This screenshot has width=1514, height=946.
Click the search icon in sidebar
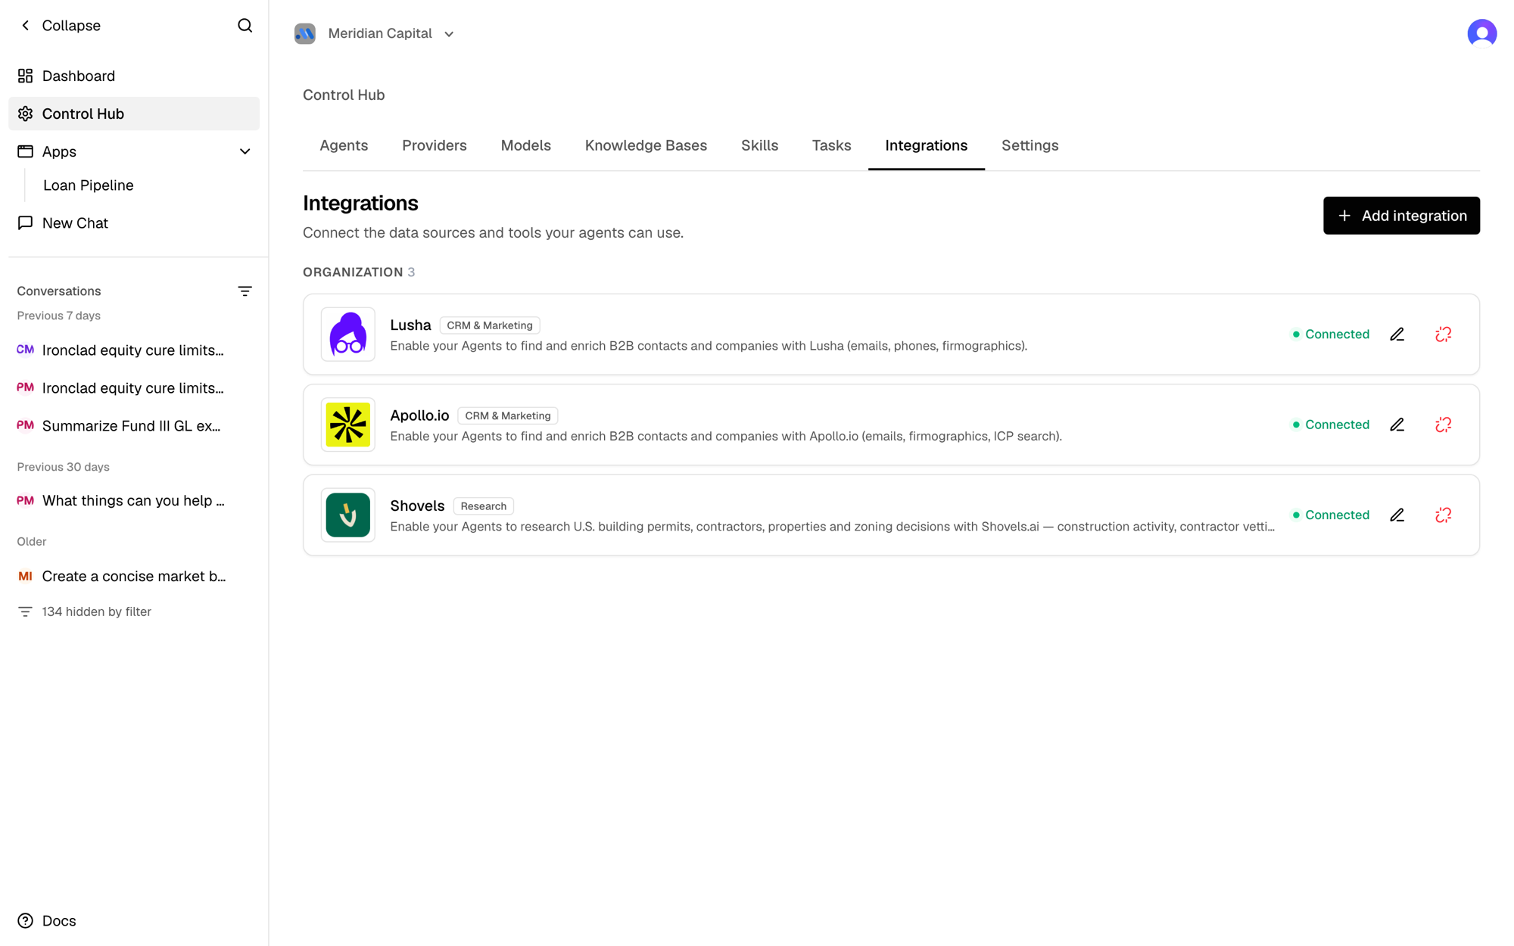pyautogui.click(x=245, y=26)
